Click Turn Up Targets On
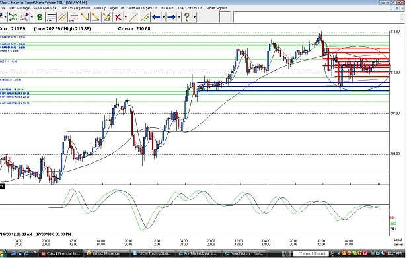Screen dimensions: 413x258 109,8
